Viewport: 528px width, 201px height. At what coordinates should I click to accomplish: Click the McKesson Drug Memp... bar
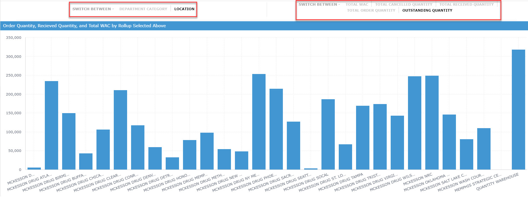pyautogui.click(x=207, y=151)
